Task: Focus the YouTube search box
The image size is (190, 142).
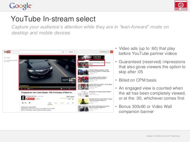Action: [40, 52]
